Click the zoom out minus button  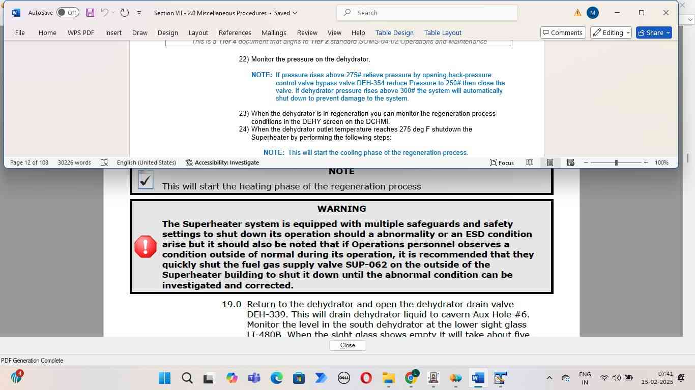(586, 162)
